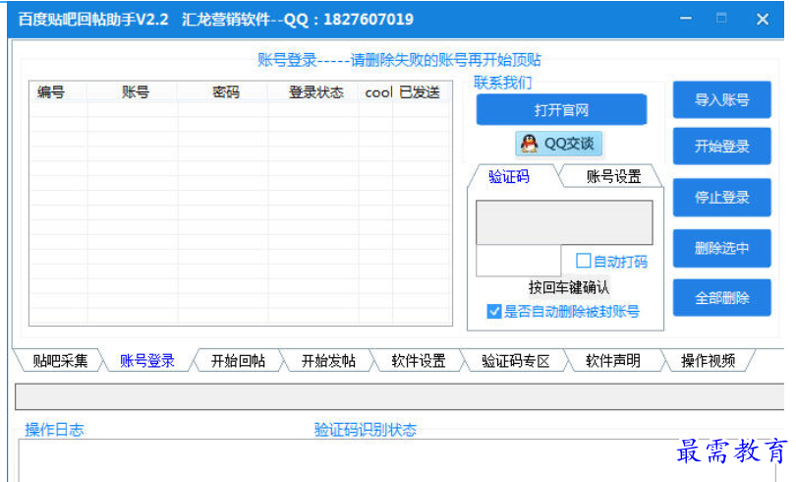Close the 百度贴吧回帖助手 window
796x482 pixels.
(x=763, y=20)
